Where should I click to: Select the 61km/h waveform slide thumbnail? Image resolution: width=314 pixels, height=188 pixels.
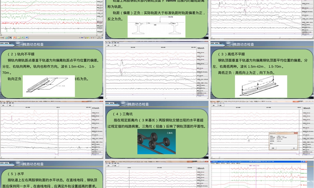[52, 130]
